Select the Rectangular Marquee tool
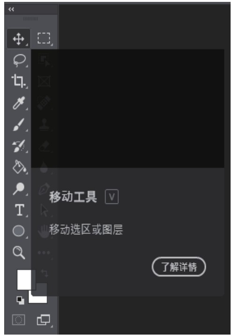Screen dimensions: 232x336 click(44, 38)
